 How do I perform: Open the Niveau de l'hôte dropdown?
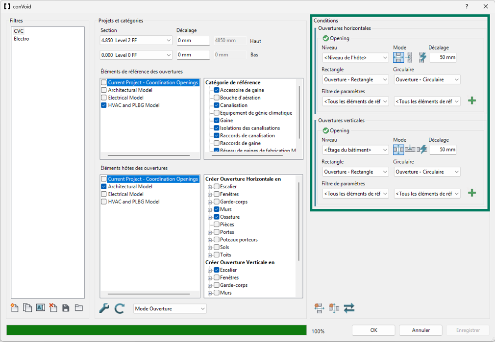[x=355, y=57]
